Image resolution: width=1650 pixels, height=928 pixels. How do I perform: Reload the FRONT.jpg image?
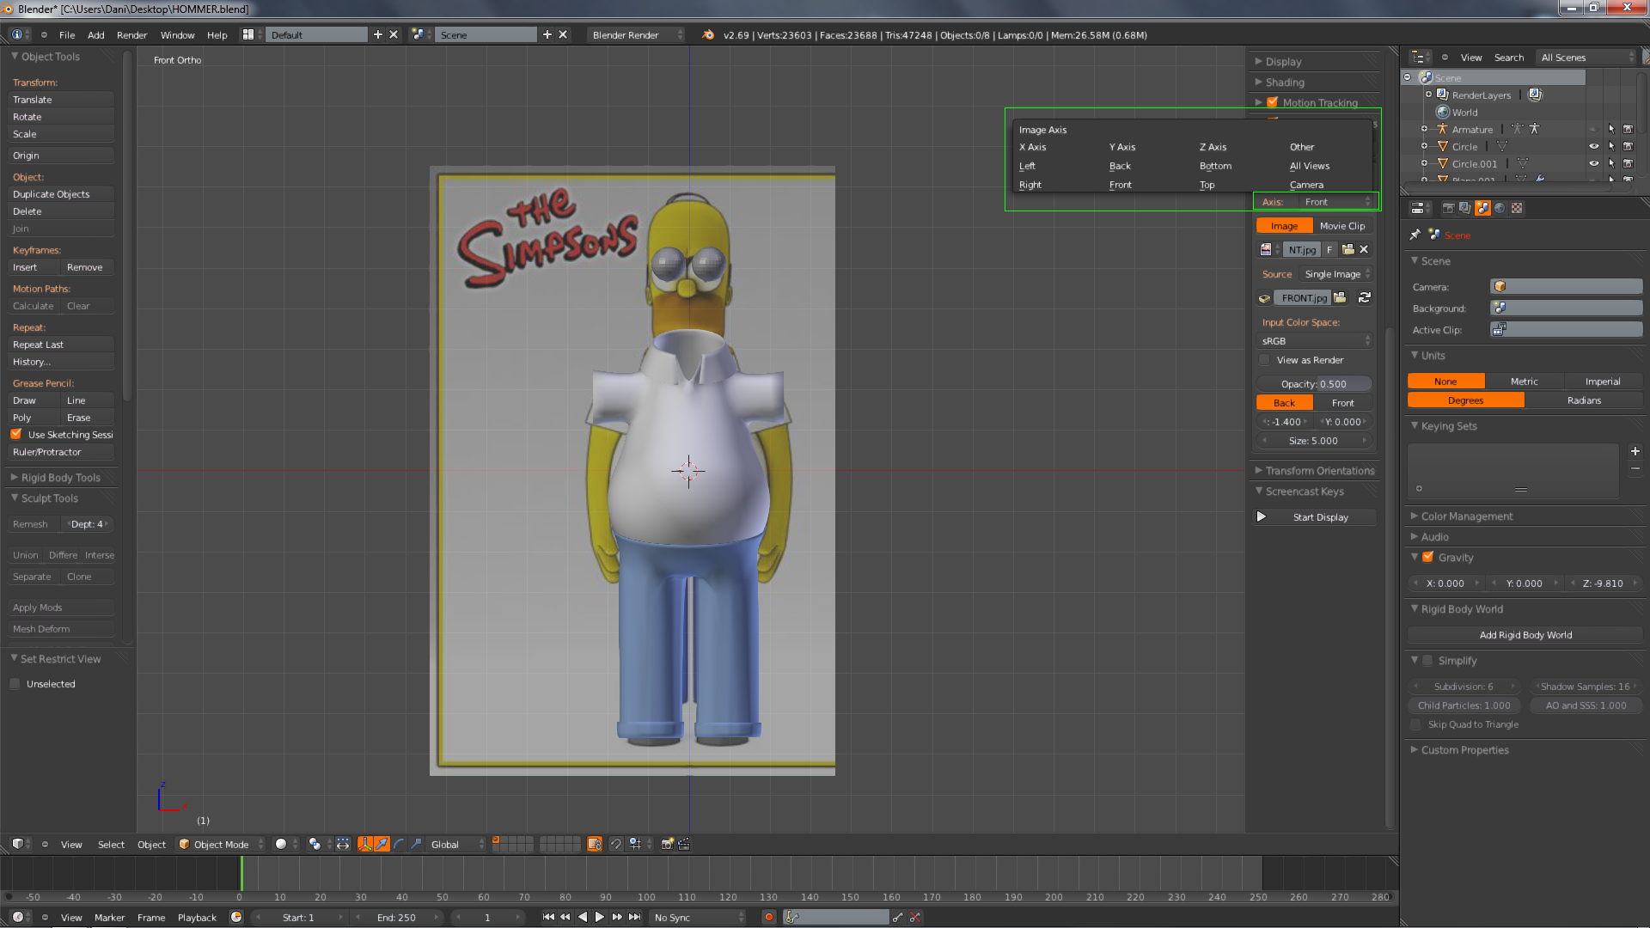click(x=1364, y=298)
